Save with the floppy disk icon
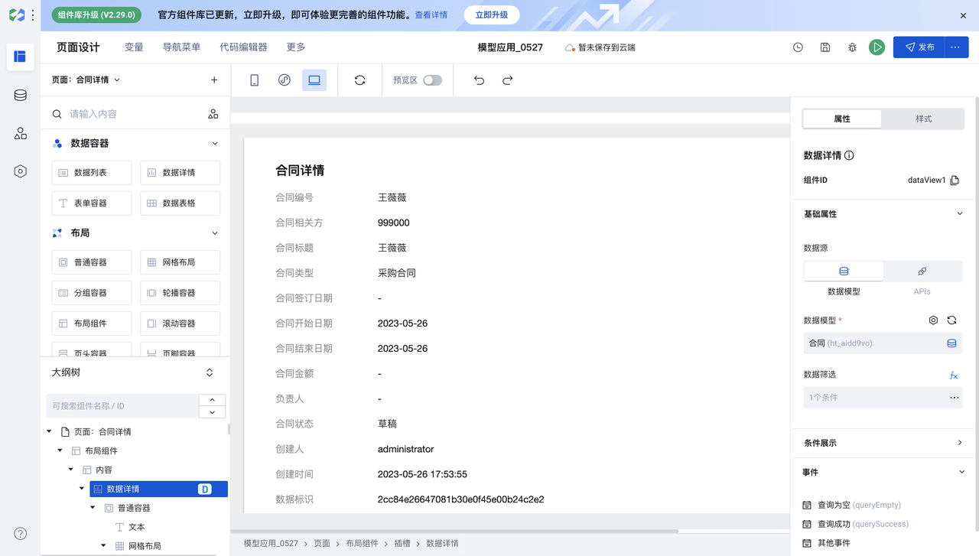The image size is (979, 556). pos(825,47)
